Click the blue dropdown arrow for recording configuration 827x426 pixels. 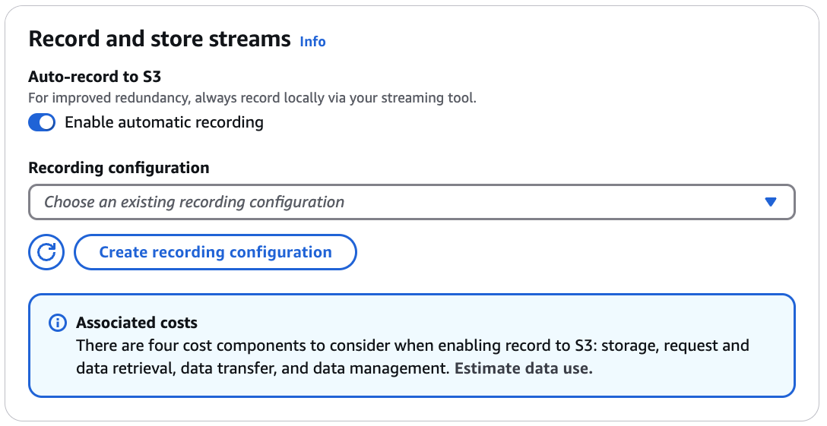(771, 202)
